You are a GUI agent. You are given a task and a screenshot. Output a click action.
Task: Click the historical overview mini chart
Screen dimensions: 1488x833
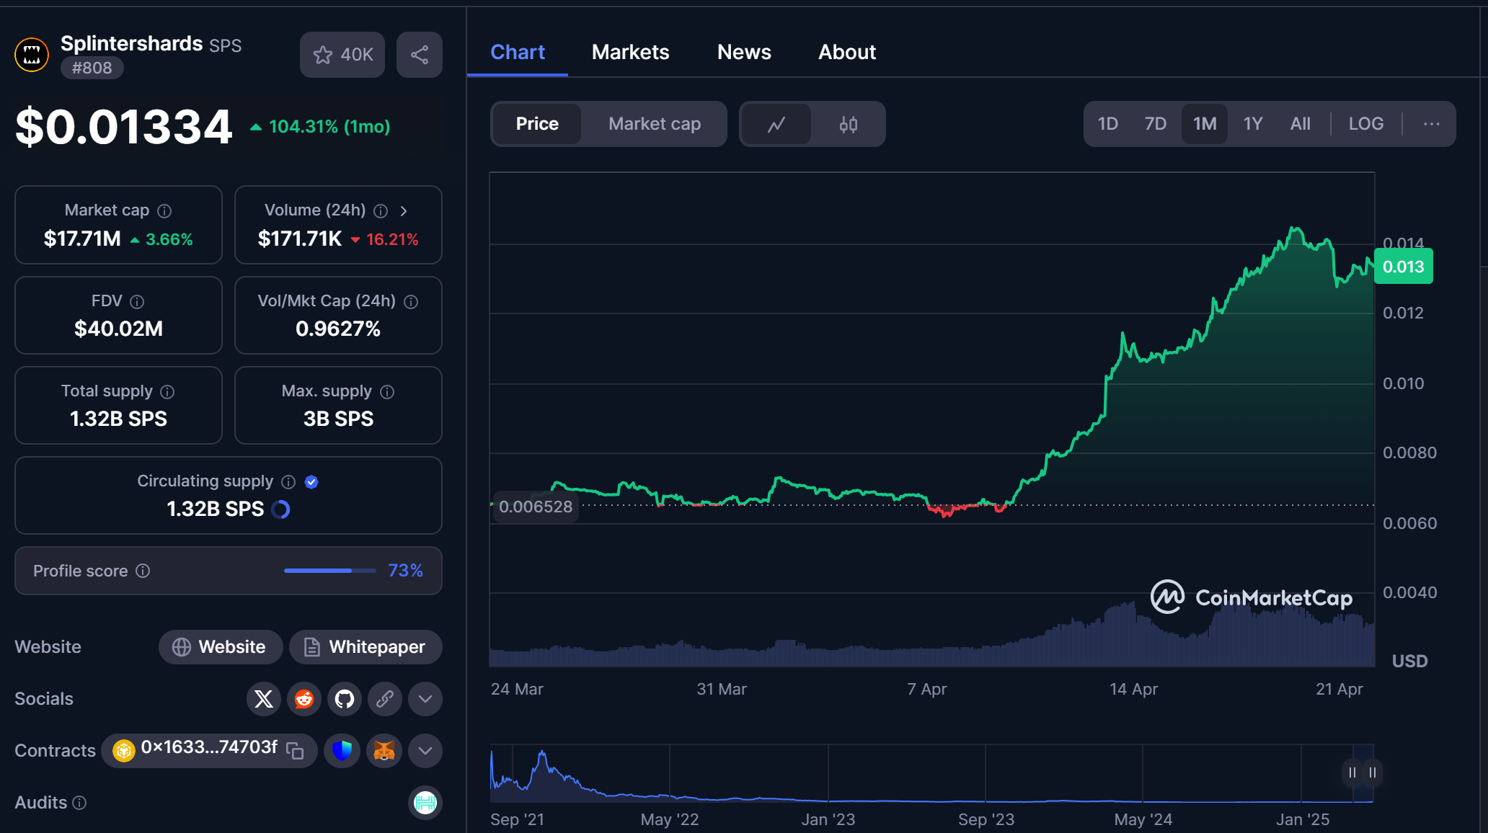point(931,774)
